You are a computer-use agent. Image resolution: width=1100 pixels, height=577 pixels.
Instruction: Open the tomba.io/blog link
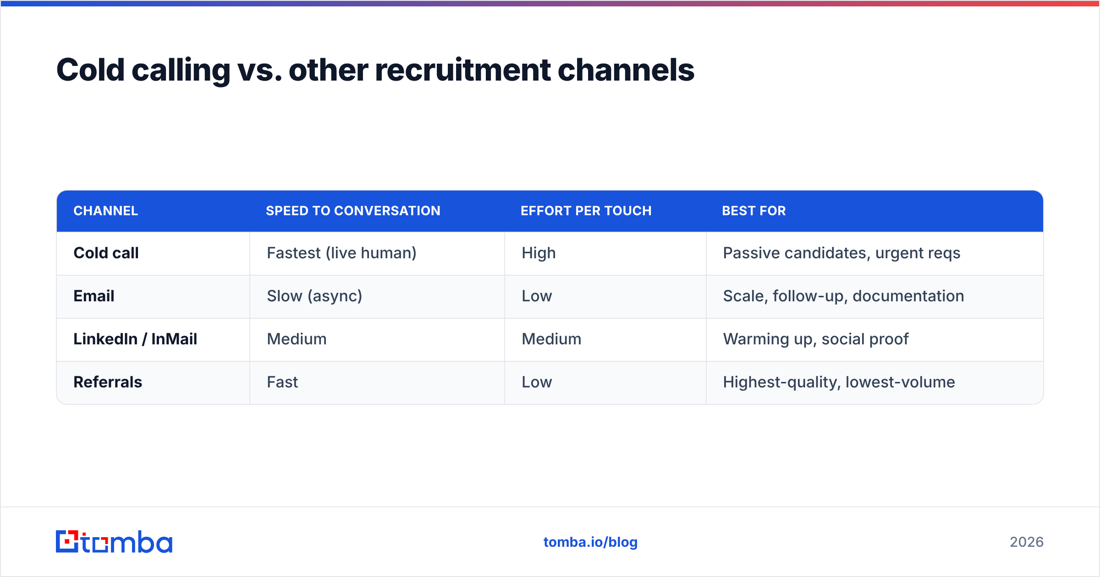[590, 542]
